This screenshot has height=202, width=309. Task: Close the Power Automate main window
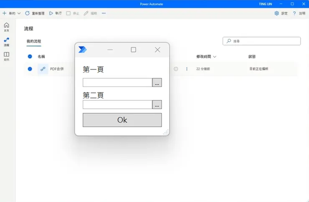[x=304, y=4]
